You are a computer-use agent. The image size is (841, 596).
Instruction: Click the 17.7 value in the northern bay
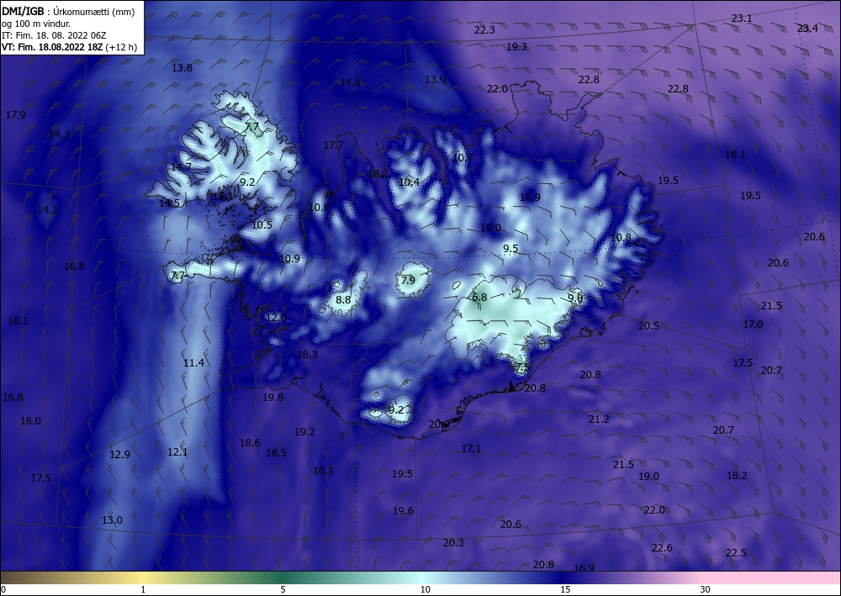tap(333, 145)
